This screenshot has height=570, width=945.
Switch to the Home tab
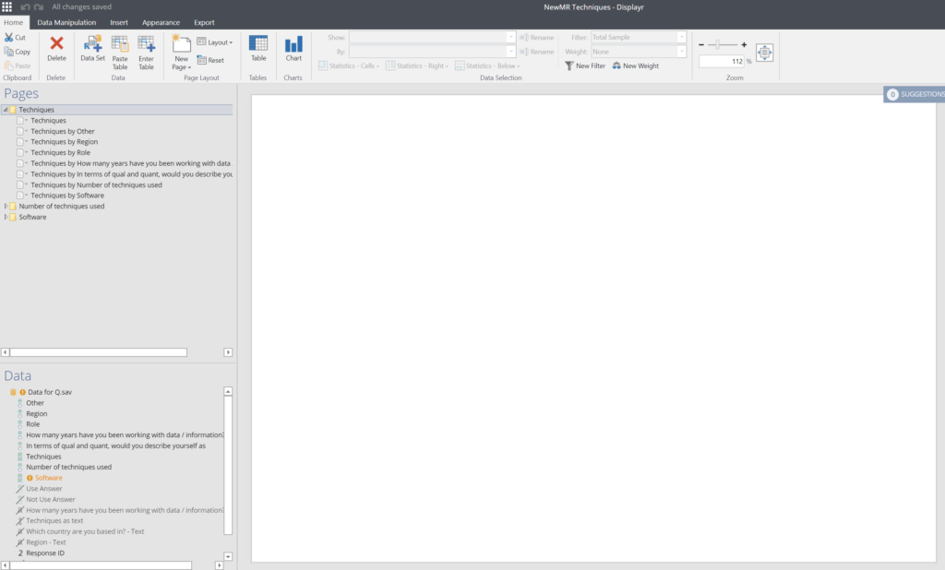13,22
